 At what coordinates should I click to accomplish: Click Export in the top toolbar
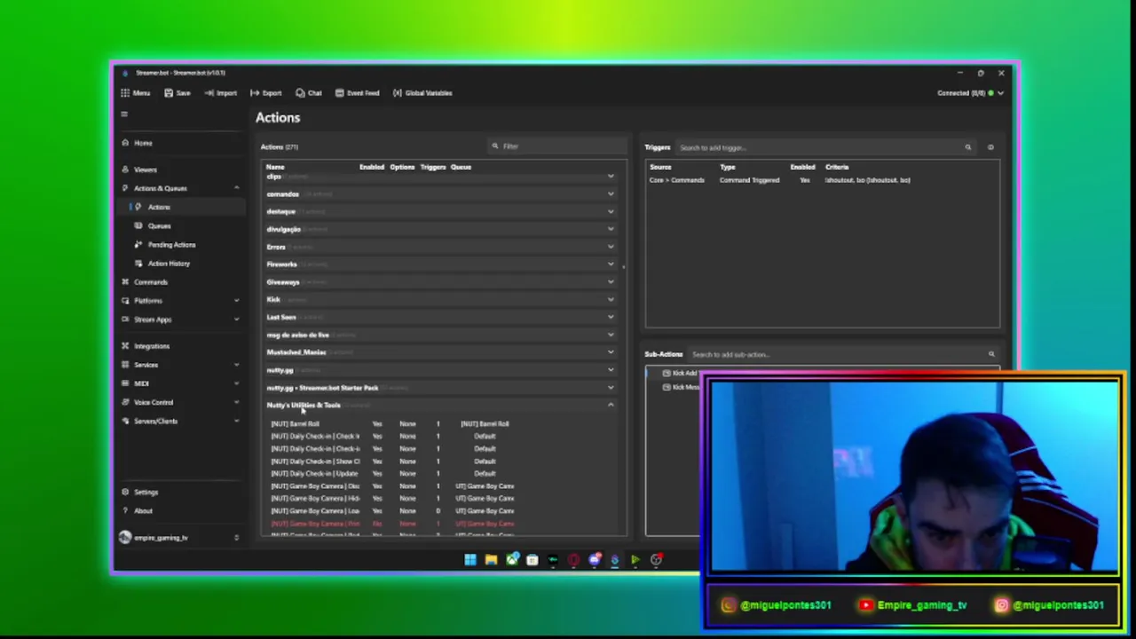(x=266, y=92)
